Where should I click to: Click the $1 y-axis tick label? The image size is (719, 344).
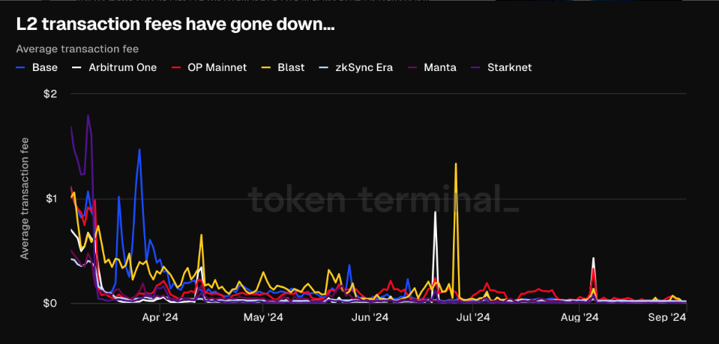(x=52, y=198)
